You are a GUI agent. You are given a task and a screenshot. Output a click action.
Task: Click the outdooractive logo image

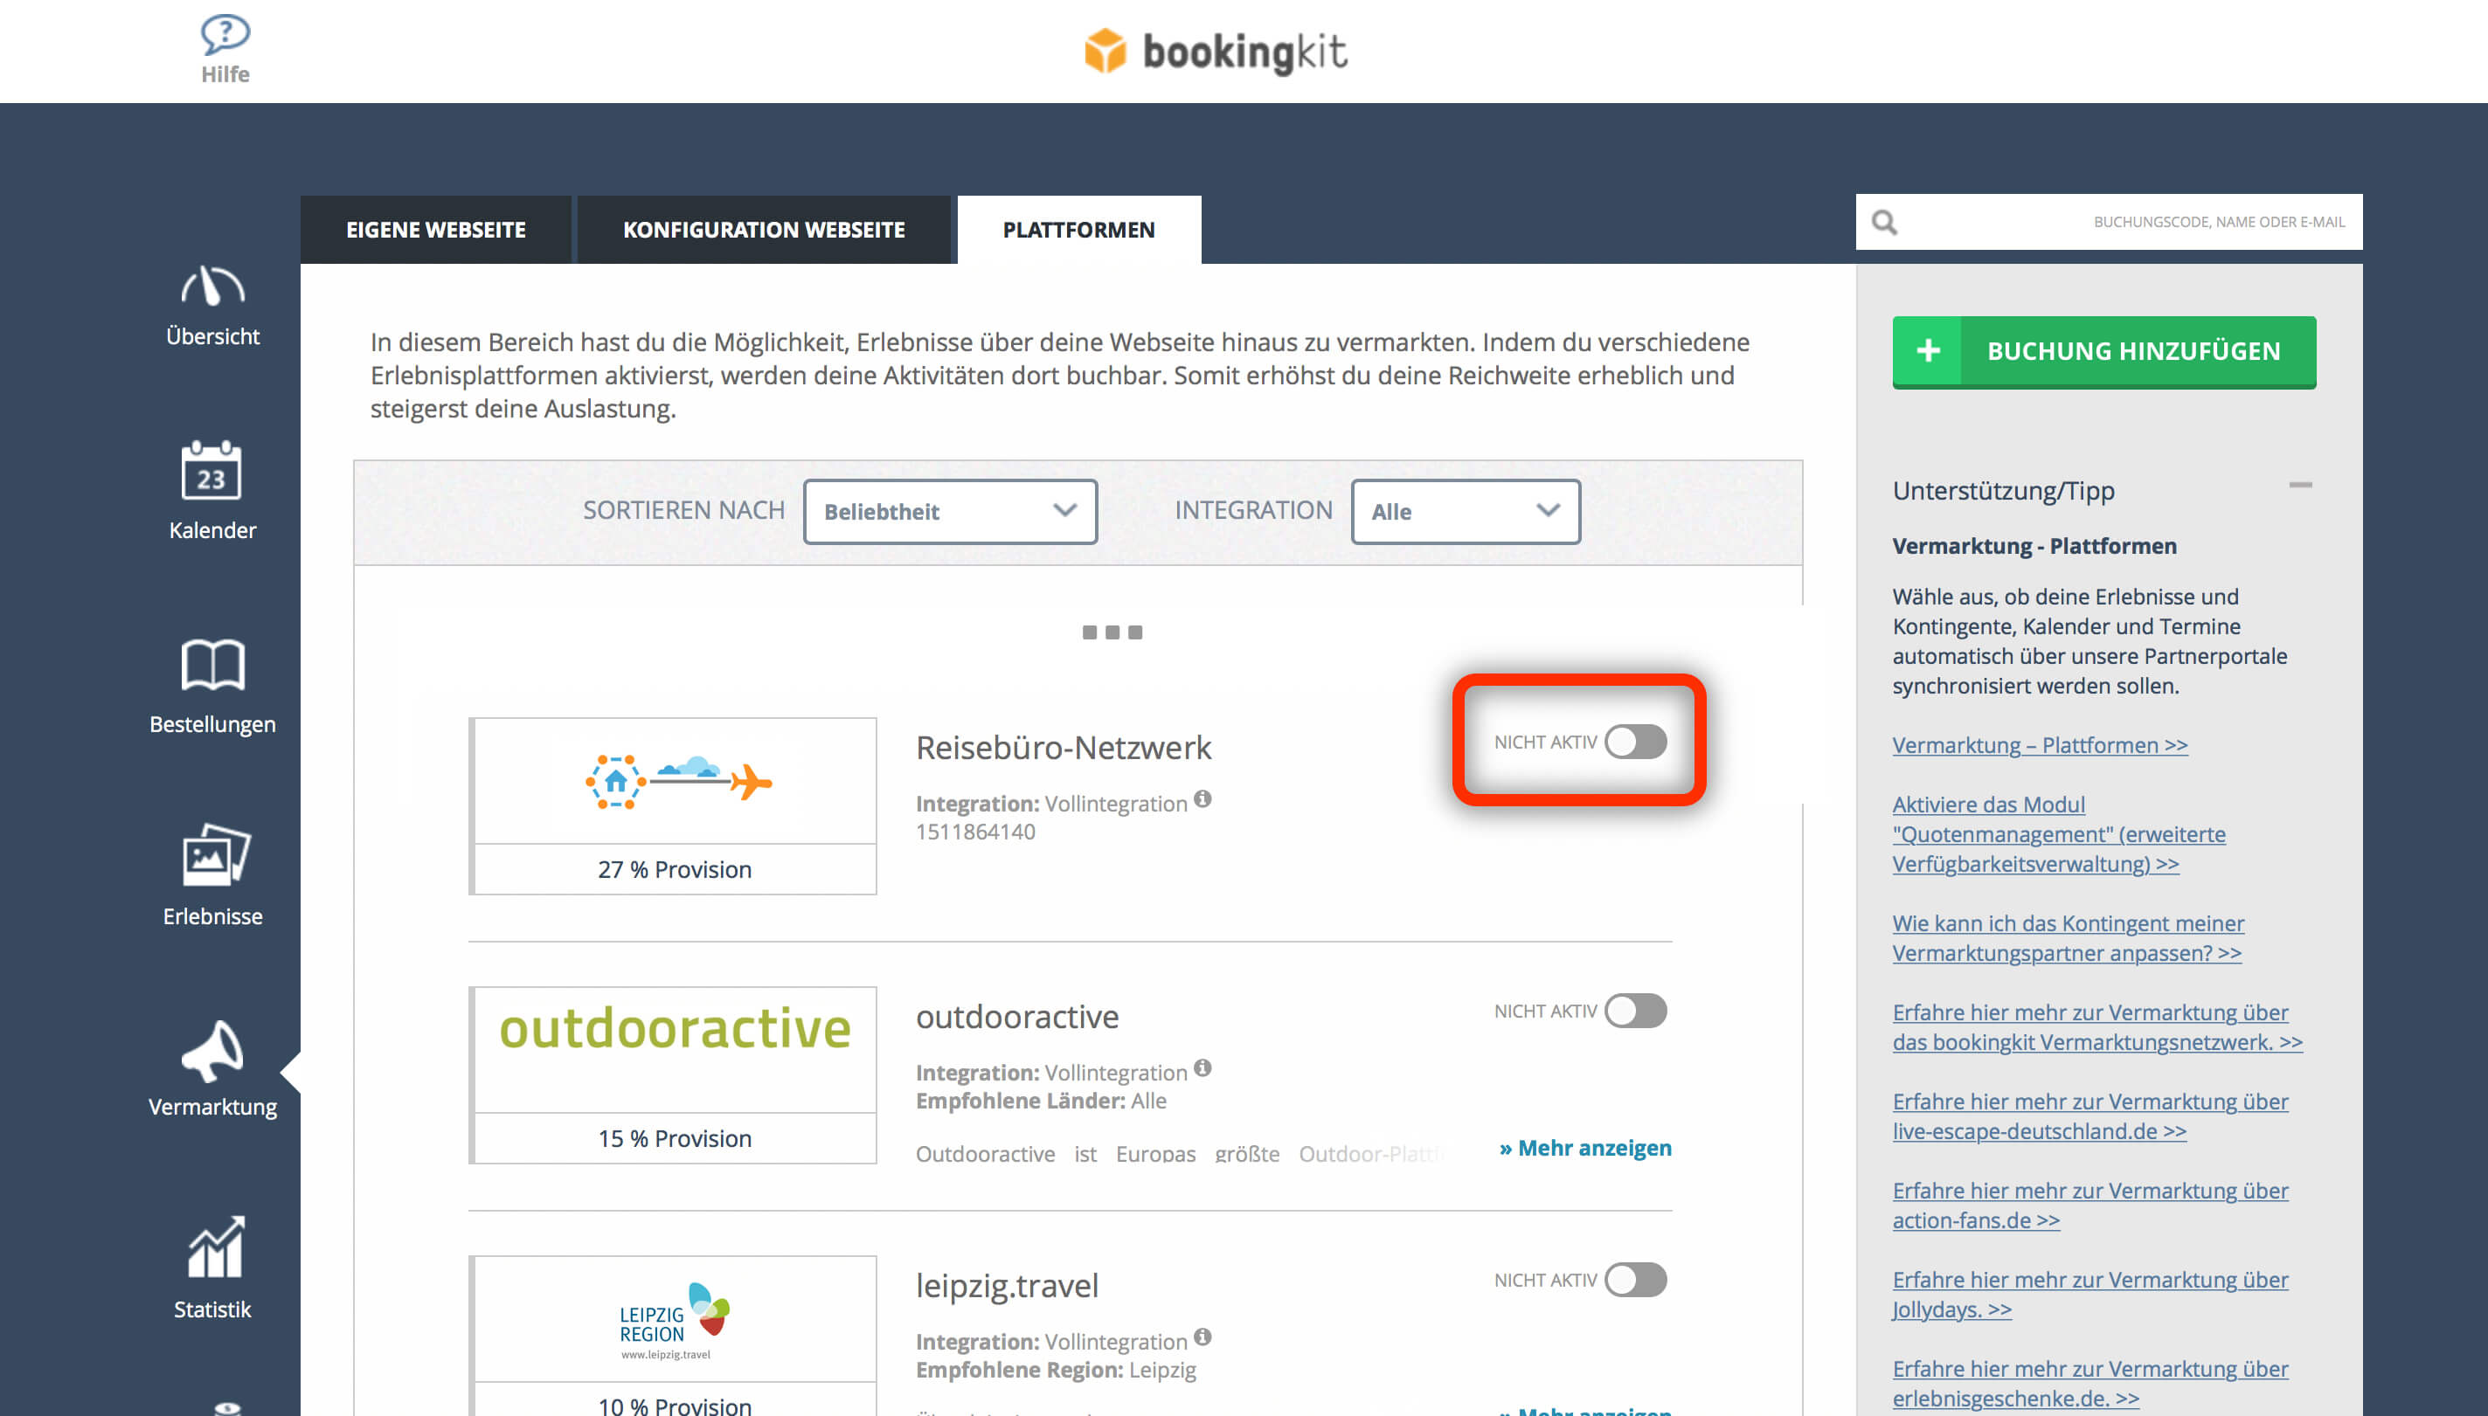[675, 1028]
